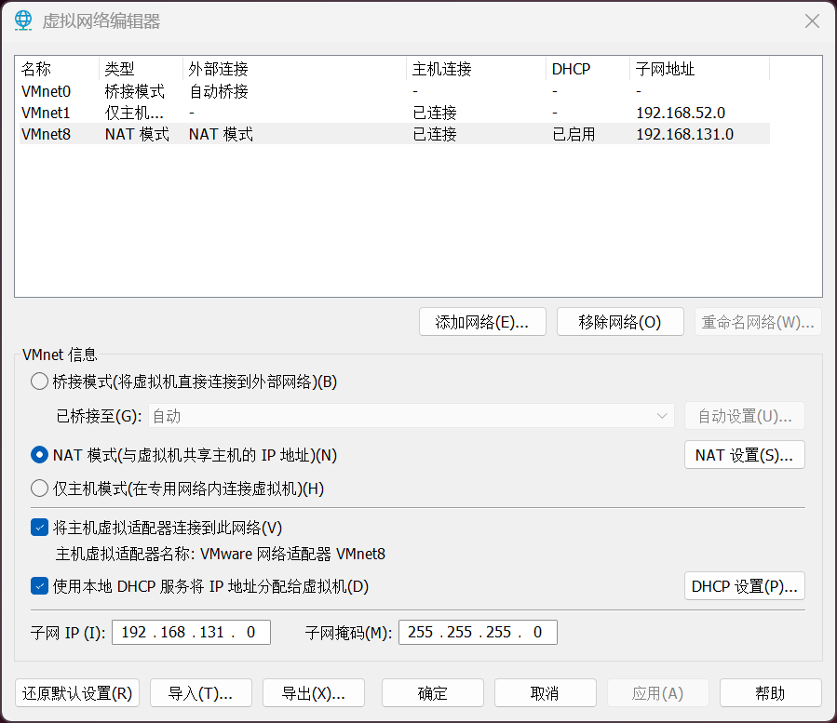Viewport: 837px width, 723px height.
Task: Close the 虚拟网络编辑器 dialog
Action: [x=812, y=20]
